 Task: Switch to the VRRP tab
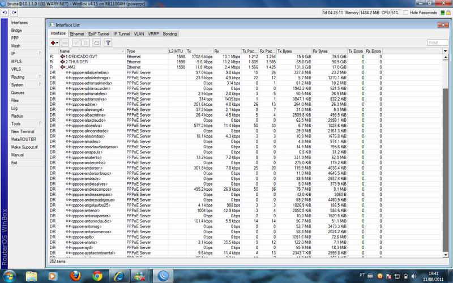153,34
